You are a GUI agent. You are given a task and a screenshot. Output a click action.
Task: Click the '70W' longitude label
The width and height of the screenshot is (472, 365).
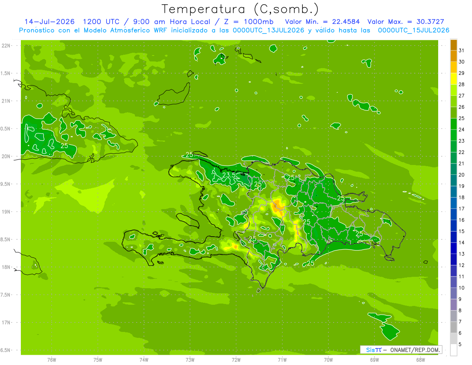(328, 359)
